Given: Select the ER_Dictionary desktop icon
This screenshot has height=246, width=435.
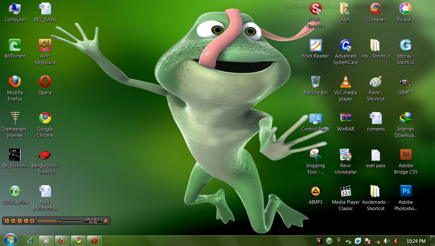Looking at the screenshot, I should [15, 159].
